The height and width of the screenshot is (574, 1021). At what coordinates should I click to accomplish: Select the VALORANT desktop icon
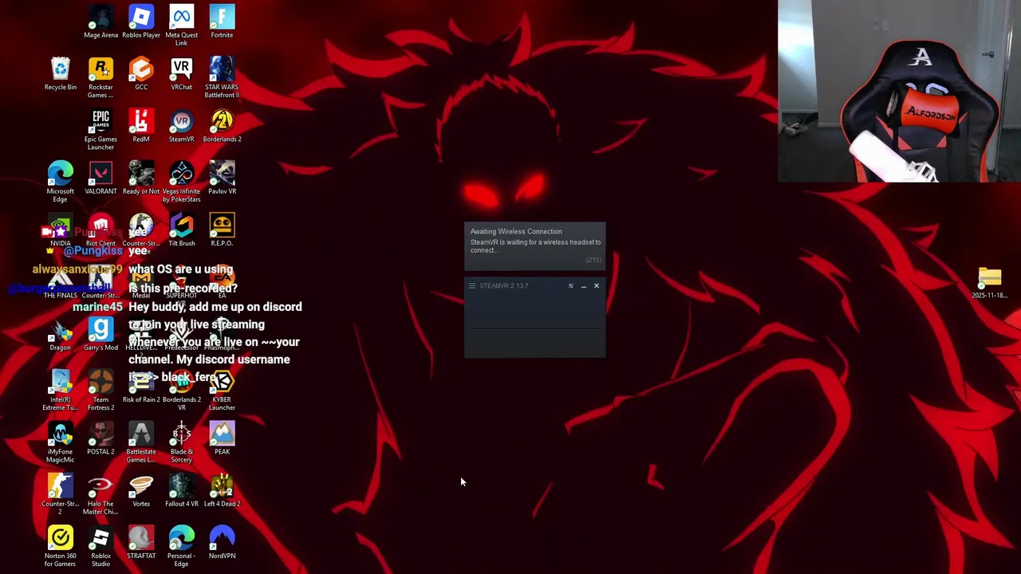point(101,178)
